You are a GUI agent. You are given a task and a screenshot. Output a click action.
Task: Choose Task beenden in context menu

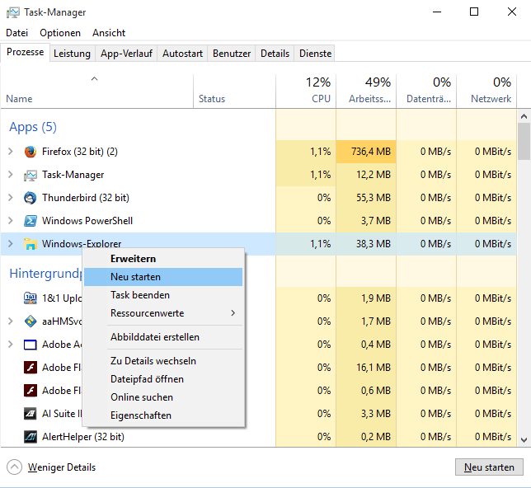[x=163, y=295]
